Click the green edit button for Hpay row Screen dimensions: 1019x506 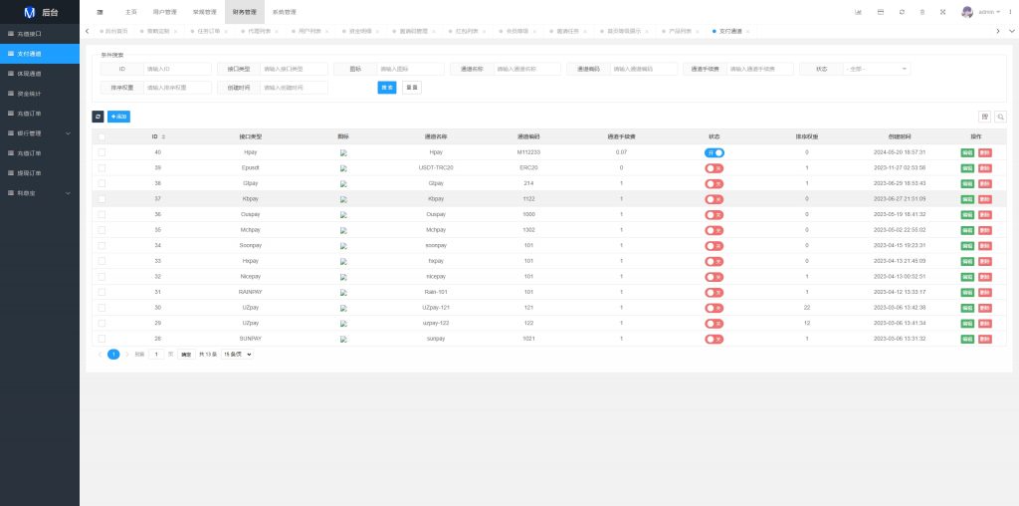tap(967, 152)
